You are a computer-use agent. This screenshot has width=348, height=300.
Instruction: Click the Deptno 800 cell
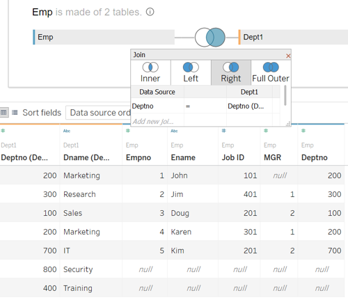(49, 269)
